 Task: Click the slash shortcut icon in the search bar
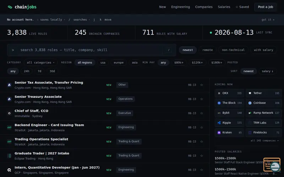point(169,50)
